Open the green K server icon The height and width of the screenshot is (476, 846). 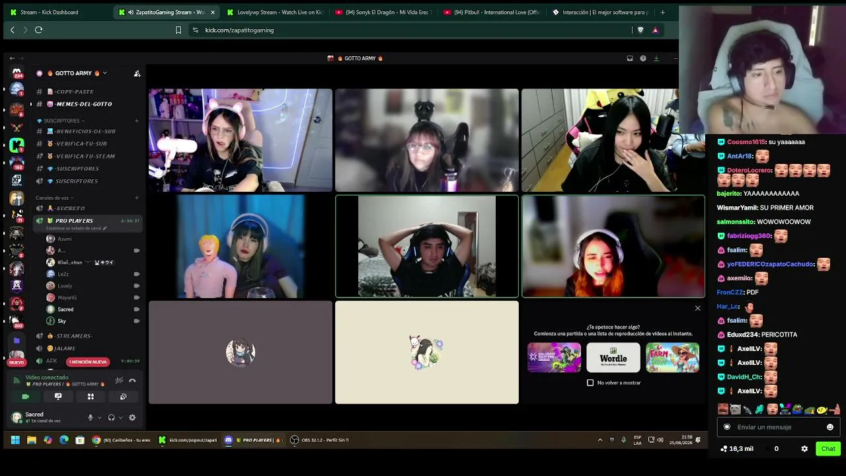17,144
